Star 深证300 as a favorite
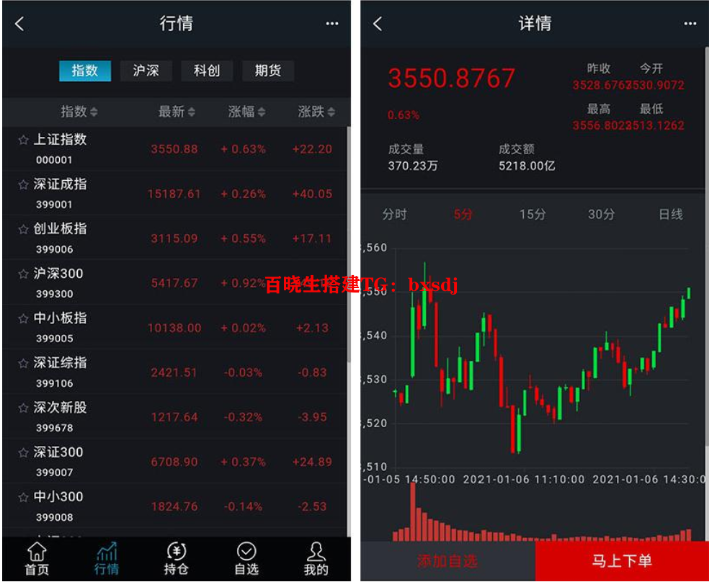Viewport: 717px width, 582px height. tap(23, 452)
